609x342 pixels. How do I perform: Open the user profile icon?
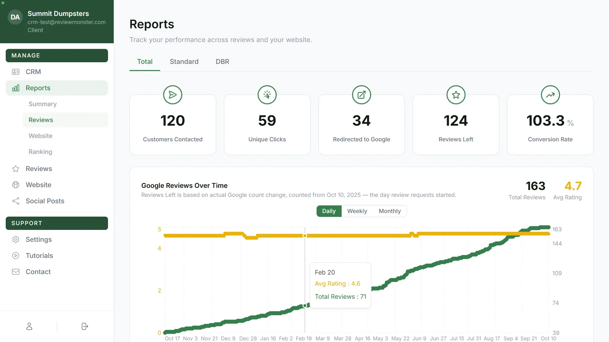point(29,326)
